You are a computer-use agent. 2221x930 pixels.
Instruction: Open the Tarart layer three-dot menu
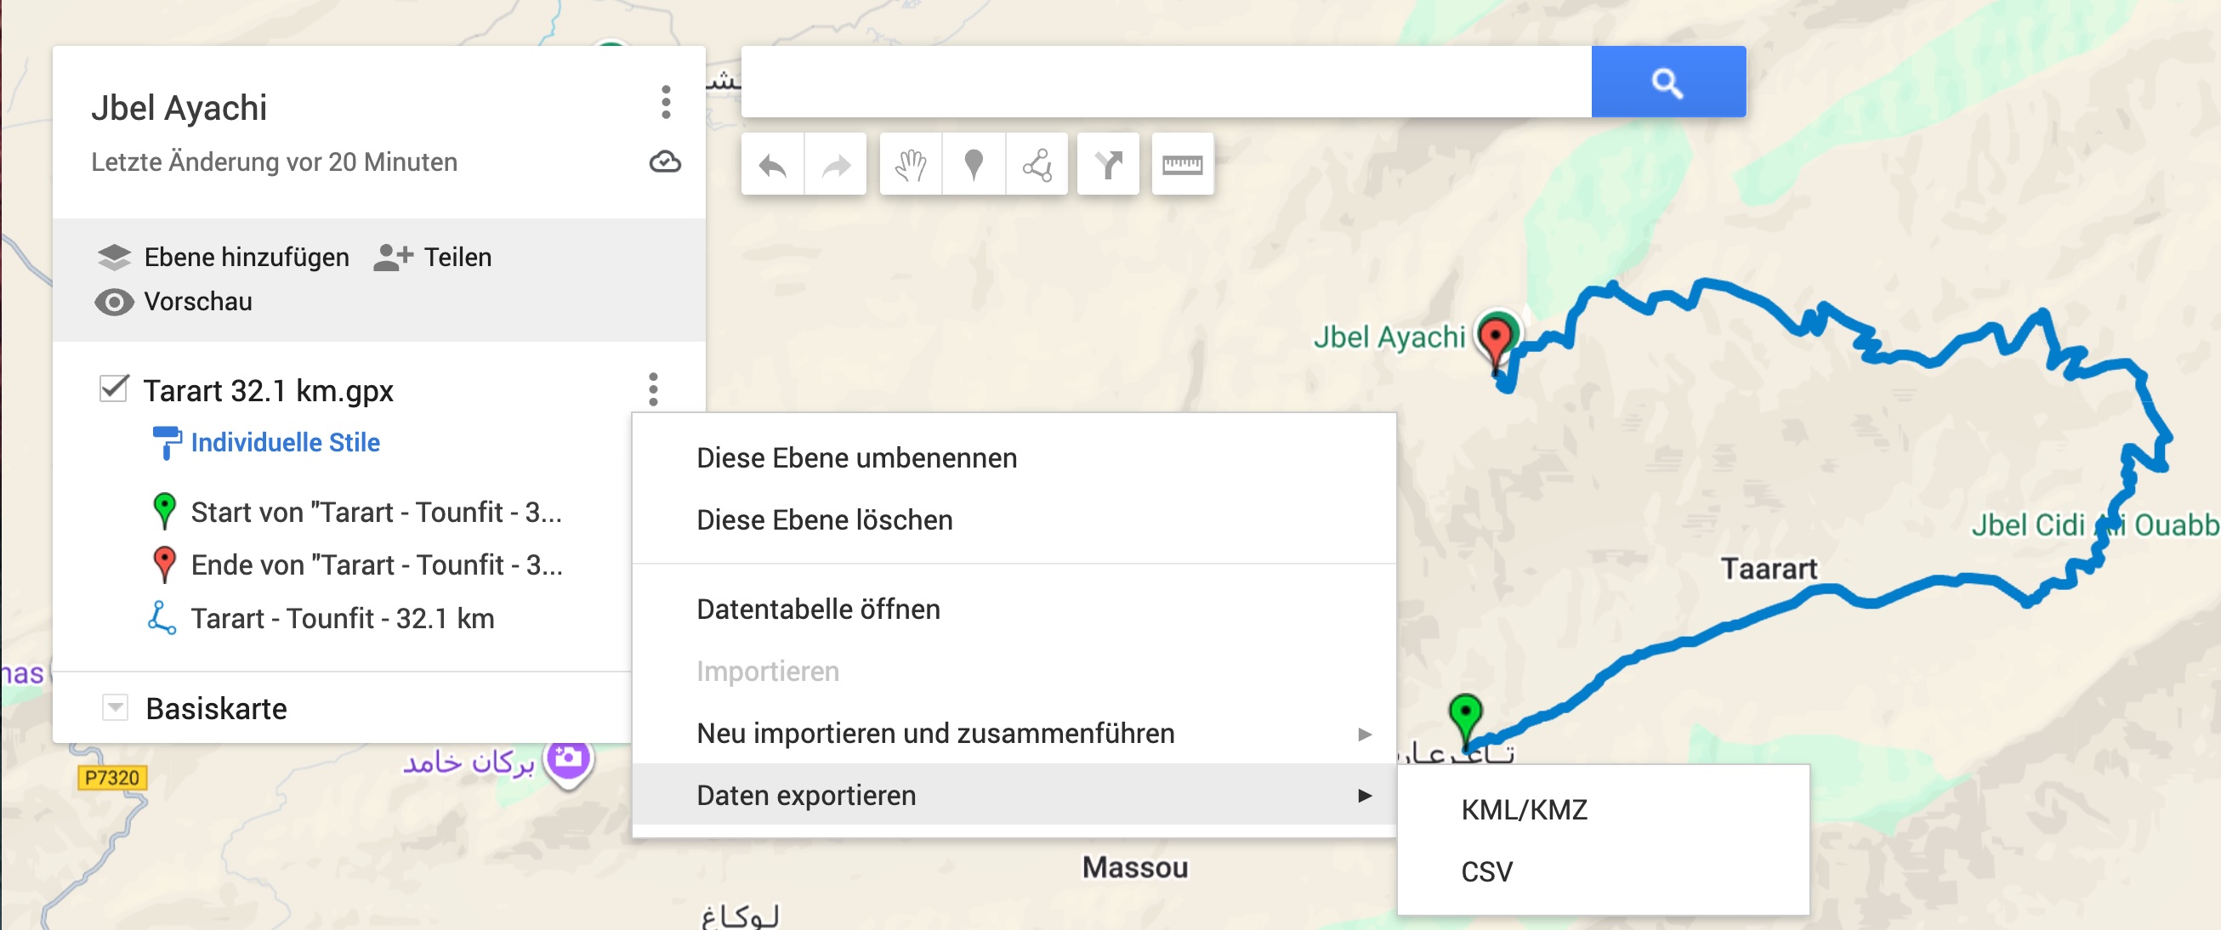tap(654, 389)
